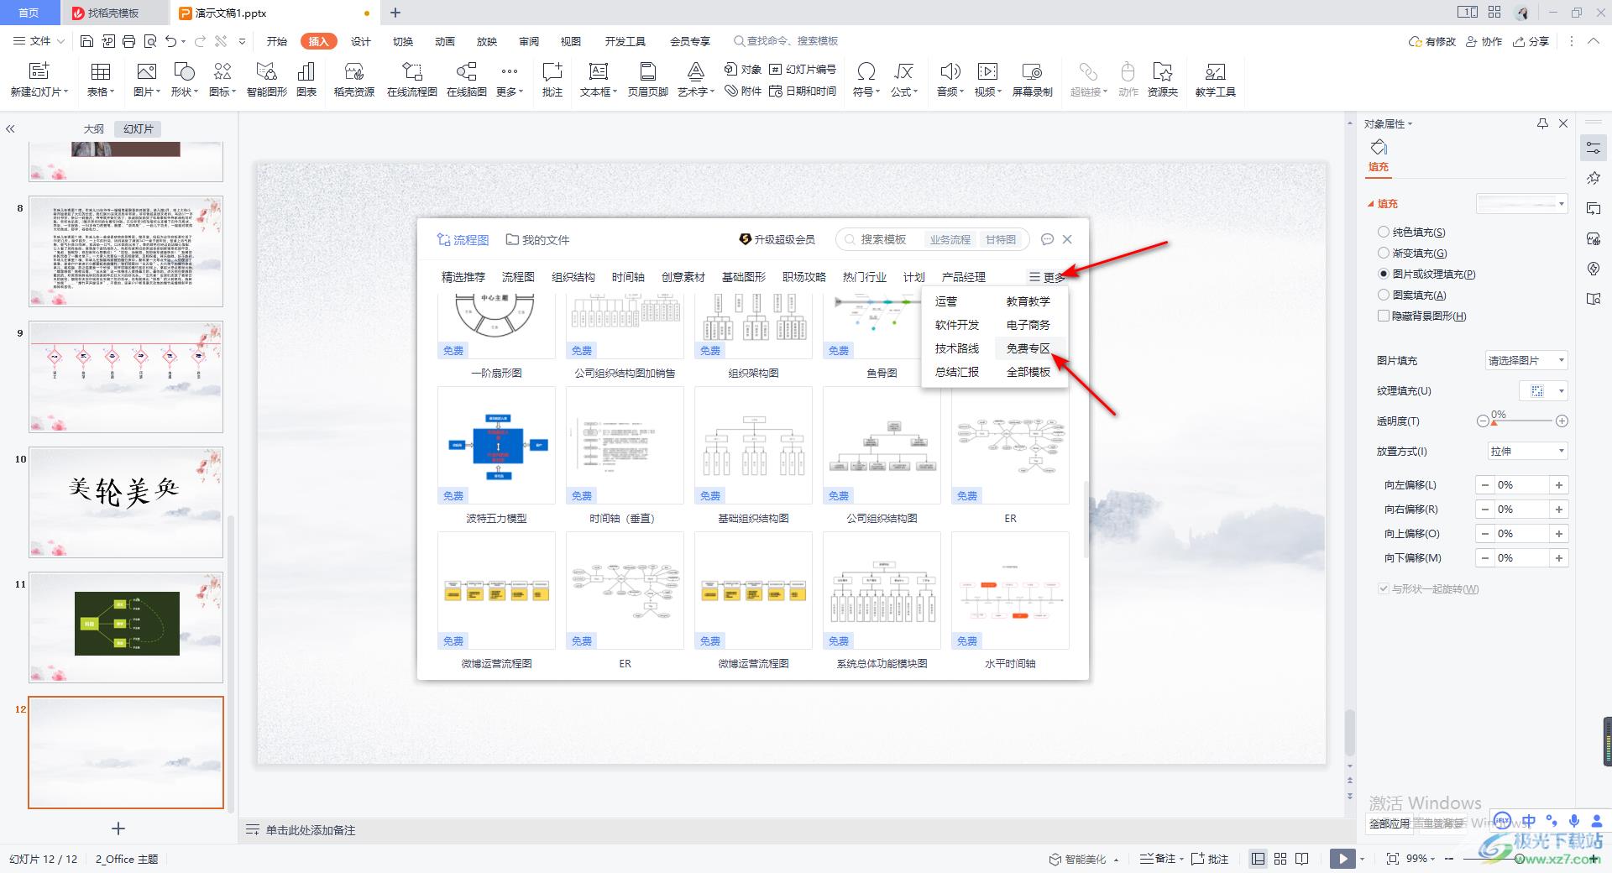
Task: Select Solid Fill (纯色填充) radio option
Action: pos(1384,232)
